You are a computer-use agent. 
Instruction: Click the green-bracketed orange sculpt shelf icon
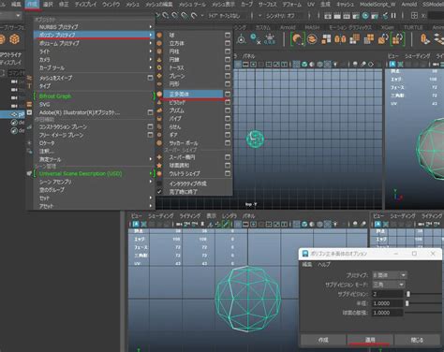pyautogui.click(x=298, y=39)
